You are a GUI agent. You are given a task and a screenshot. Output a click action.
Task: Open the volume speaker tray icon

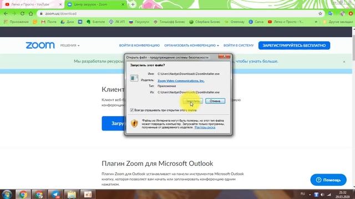point(323,195)
